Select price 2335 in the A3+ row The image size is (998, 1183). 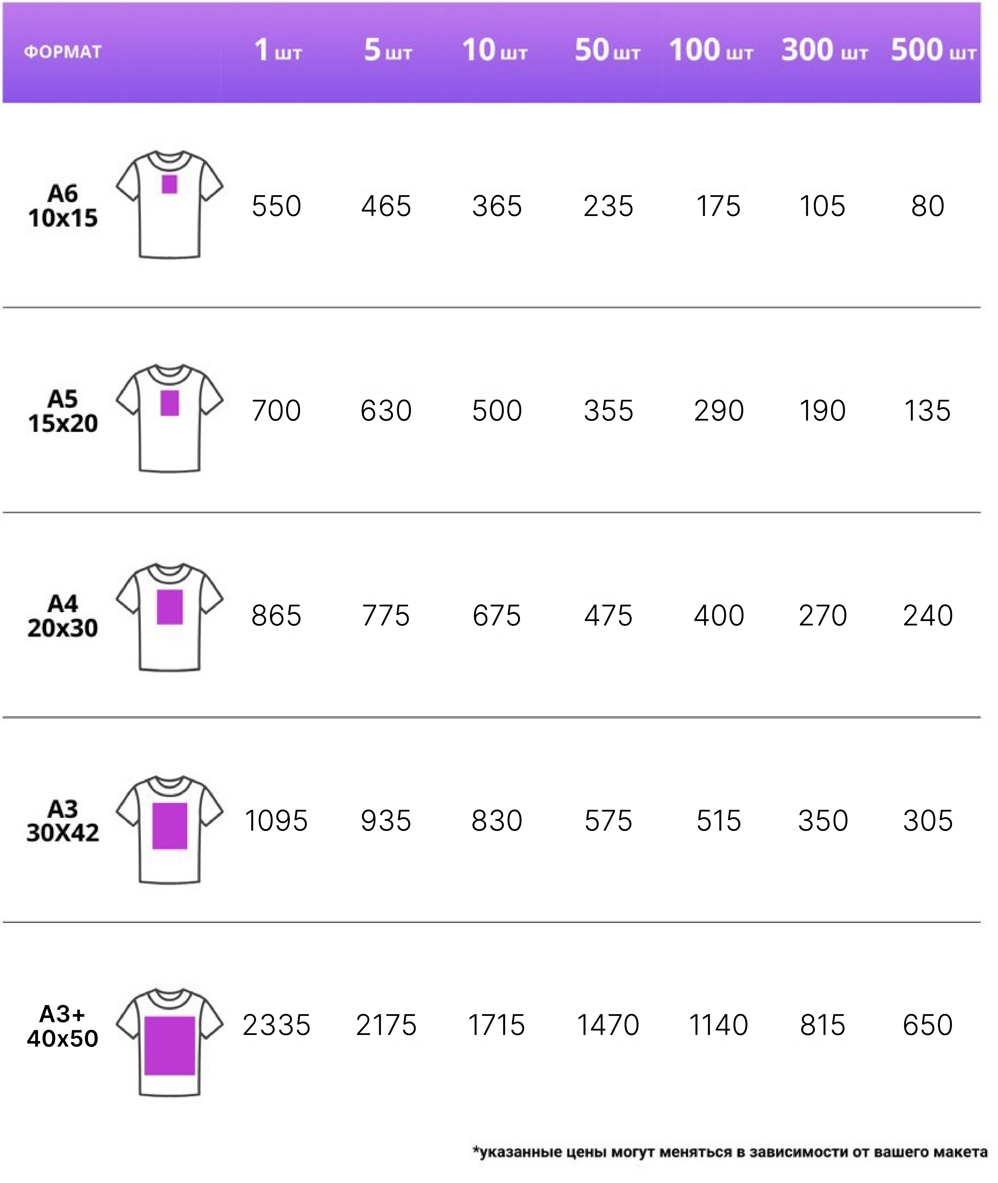[277, 1025]
